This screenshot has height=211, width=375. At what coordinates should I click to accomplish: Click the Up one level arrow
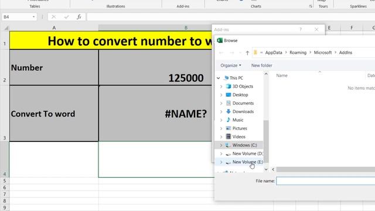point(247,53)
